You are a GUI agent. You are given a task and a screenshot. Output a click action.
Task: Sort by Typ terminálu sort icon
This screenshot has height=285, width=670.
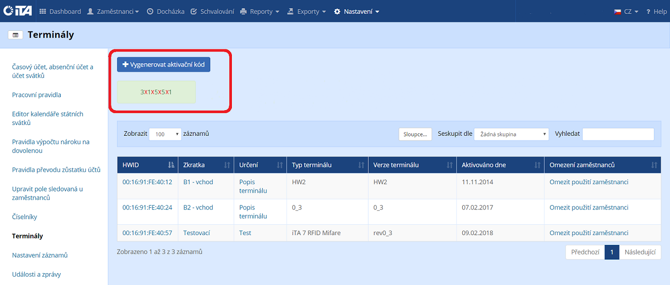(361, 165)
